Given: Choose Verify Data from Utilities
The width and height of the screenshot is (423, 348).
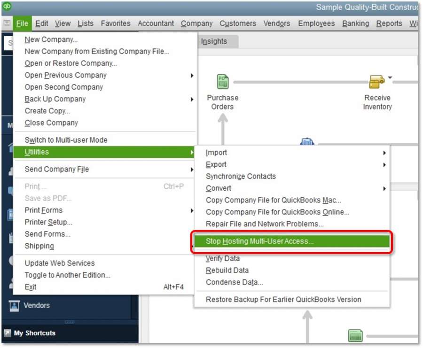Looking at the screenshot, I should (x=223, y=258).
